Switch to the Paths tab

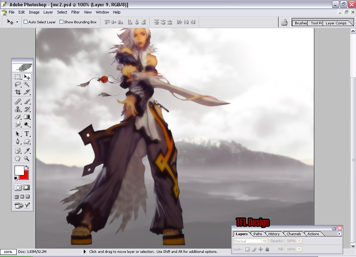pyautogui.click(x=258, y=234)
